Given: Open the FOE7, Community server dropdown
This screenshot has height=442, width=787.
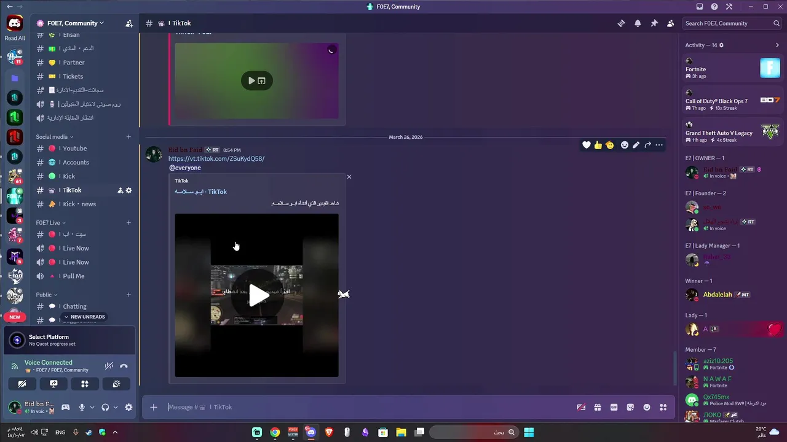Looking at the screenshot, I should coord(76,23).
